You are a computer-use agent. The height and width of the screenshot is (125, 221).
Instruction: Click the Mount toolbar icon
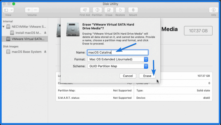(133, 10)
